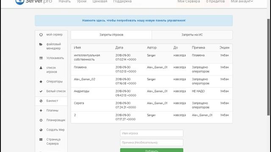Open Мои Сервера in top navigation
Viewport: 271px width, 152px height.
coord(189,1)
